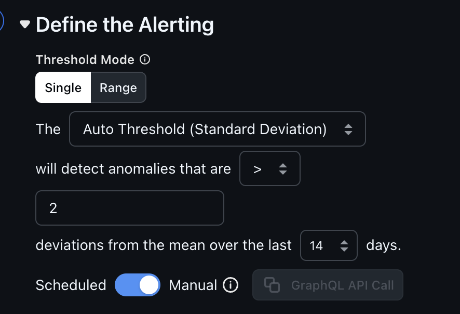
Task: Click info icon next to Threshold Mode
Action: [145, 60]
